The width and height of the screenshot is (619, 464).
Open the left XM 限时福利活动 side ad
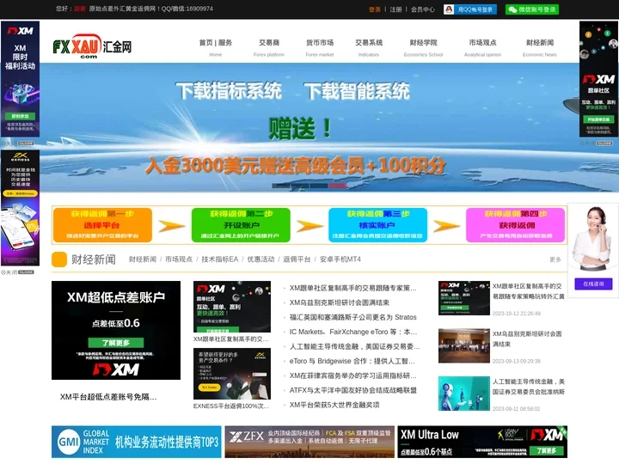pyautogui.click(x=20, y=79)
